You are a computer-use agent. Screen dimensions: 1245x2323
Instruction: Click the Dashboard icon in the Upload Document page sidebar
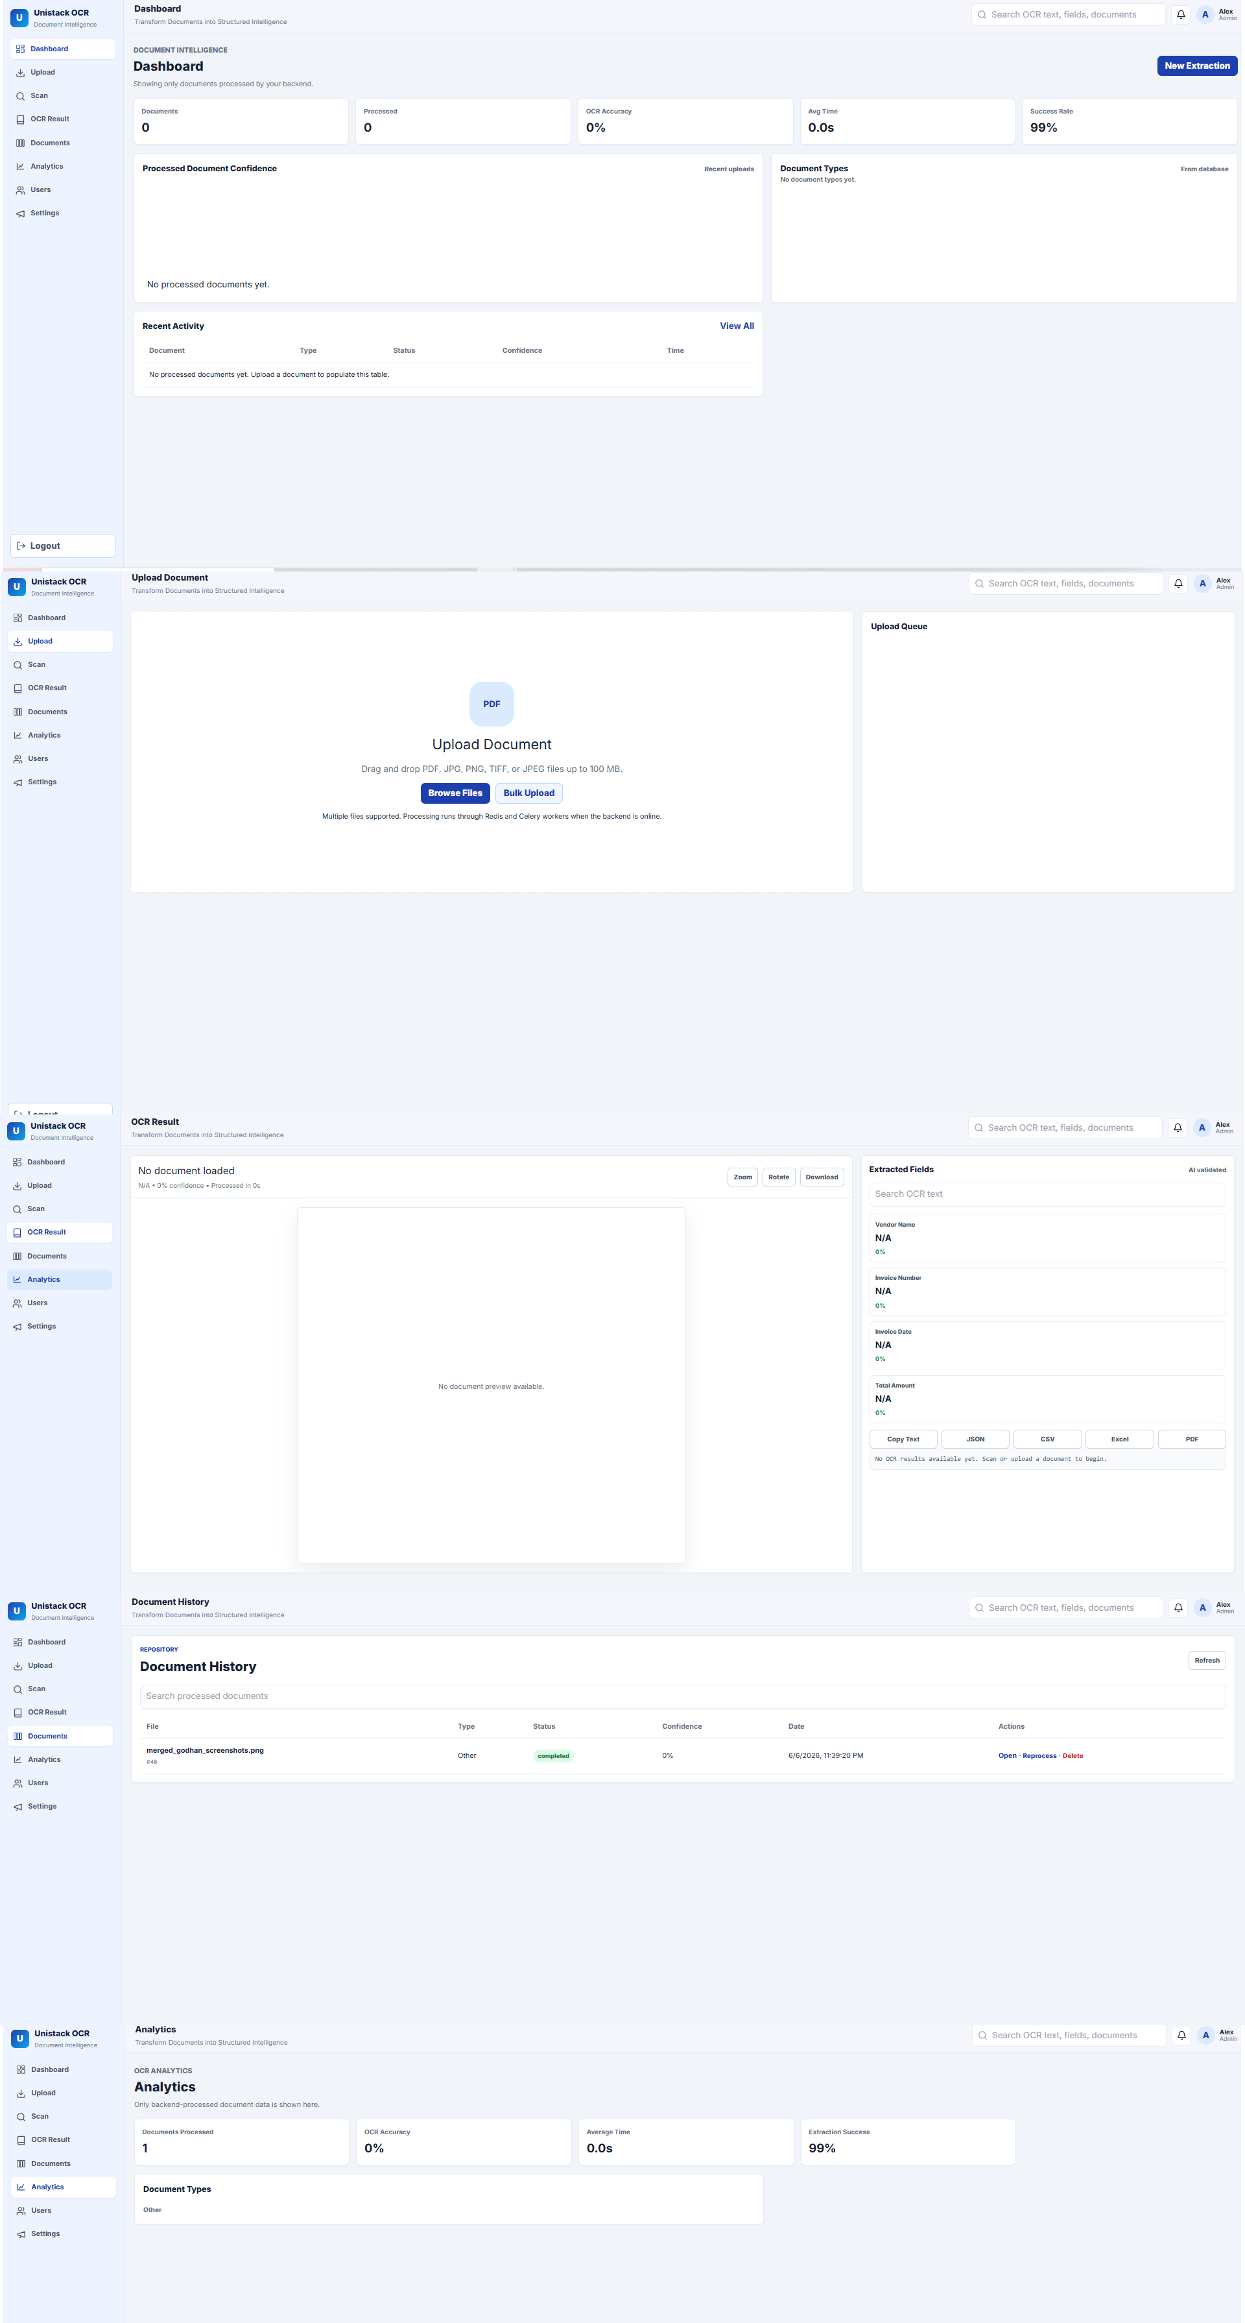coord(17,618)
